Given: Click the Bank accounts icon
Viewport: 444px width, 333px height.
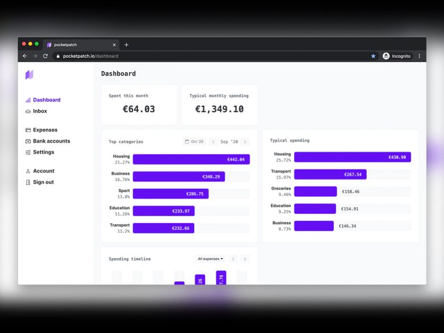Looking at the screenshot, I should click(x=28, y=141).
